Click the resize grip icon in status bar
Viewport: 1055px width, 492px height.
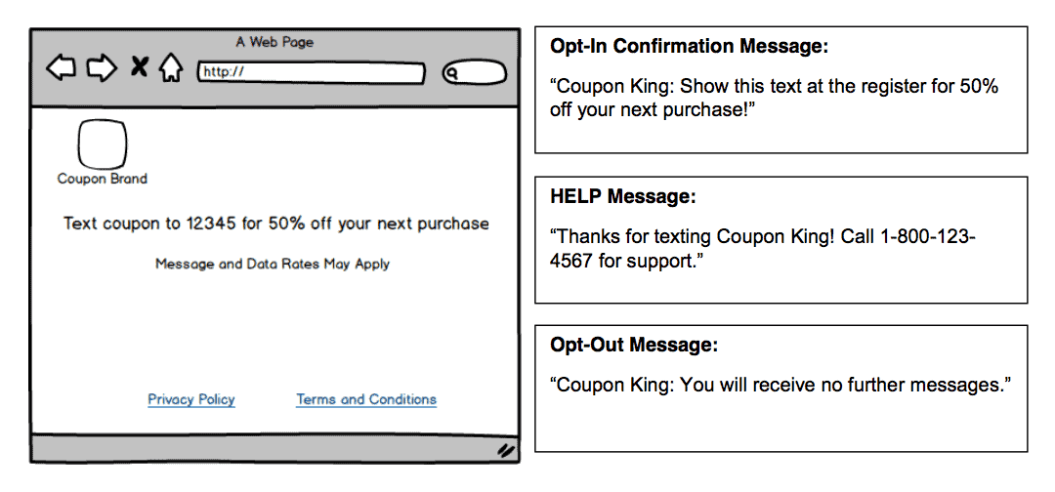[506, 450]
